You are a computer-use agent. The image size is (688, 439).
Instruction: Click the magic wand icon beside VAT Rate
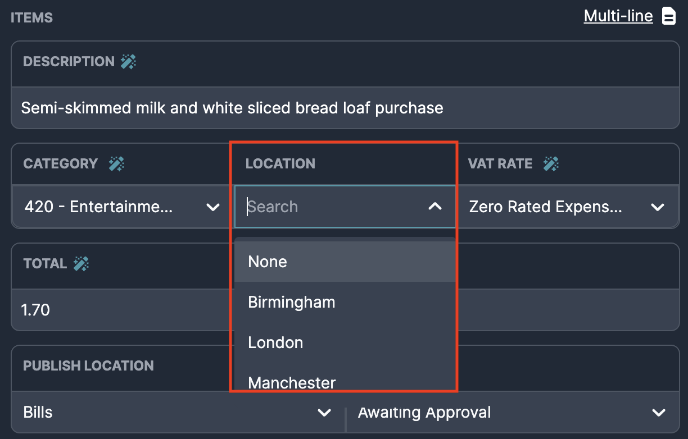tap(551, 164)
